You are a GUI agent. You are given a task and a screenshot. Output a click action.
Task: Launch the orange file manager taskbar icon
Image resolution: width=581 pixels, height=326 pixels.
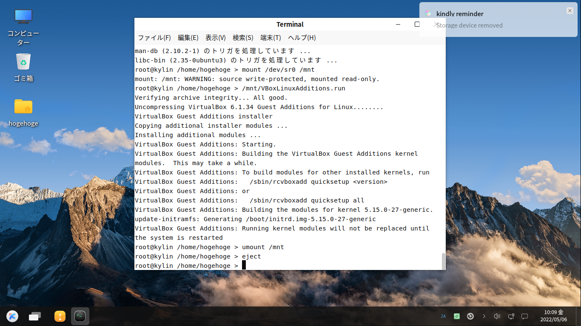(60, 316)
